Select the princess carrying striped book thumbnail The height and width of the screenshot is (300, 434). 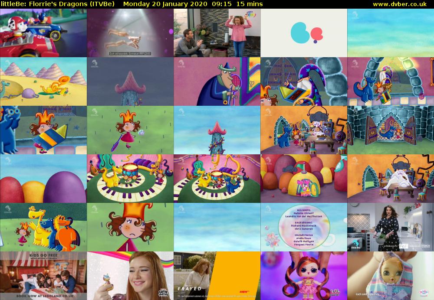[x=43, y=130]
